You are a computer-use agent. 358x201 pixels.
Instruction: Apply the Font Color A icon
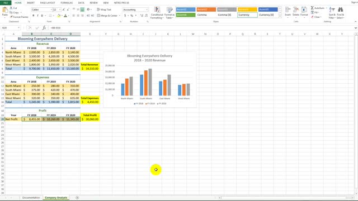pyautogui.click(x=65, y=16)
